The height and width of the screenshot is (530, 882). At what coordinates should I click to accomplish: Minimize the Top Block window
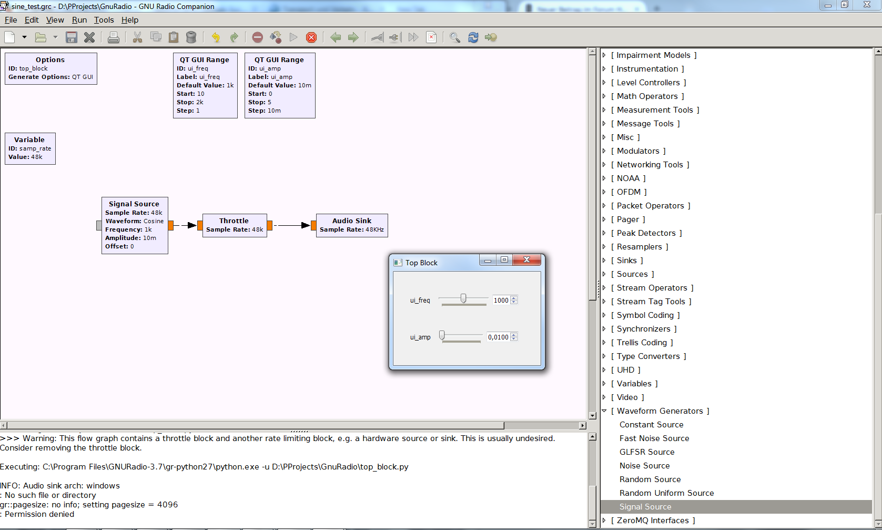pos(488,260)
